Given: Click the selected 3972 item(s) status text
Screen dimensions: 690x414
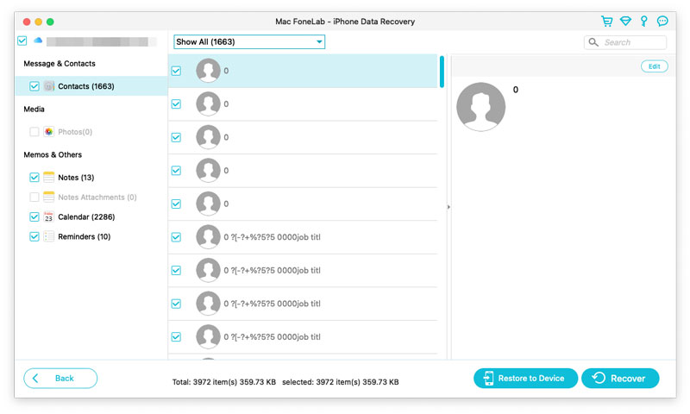Looking at the screenshot, I should click(341, 382).
